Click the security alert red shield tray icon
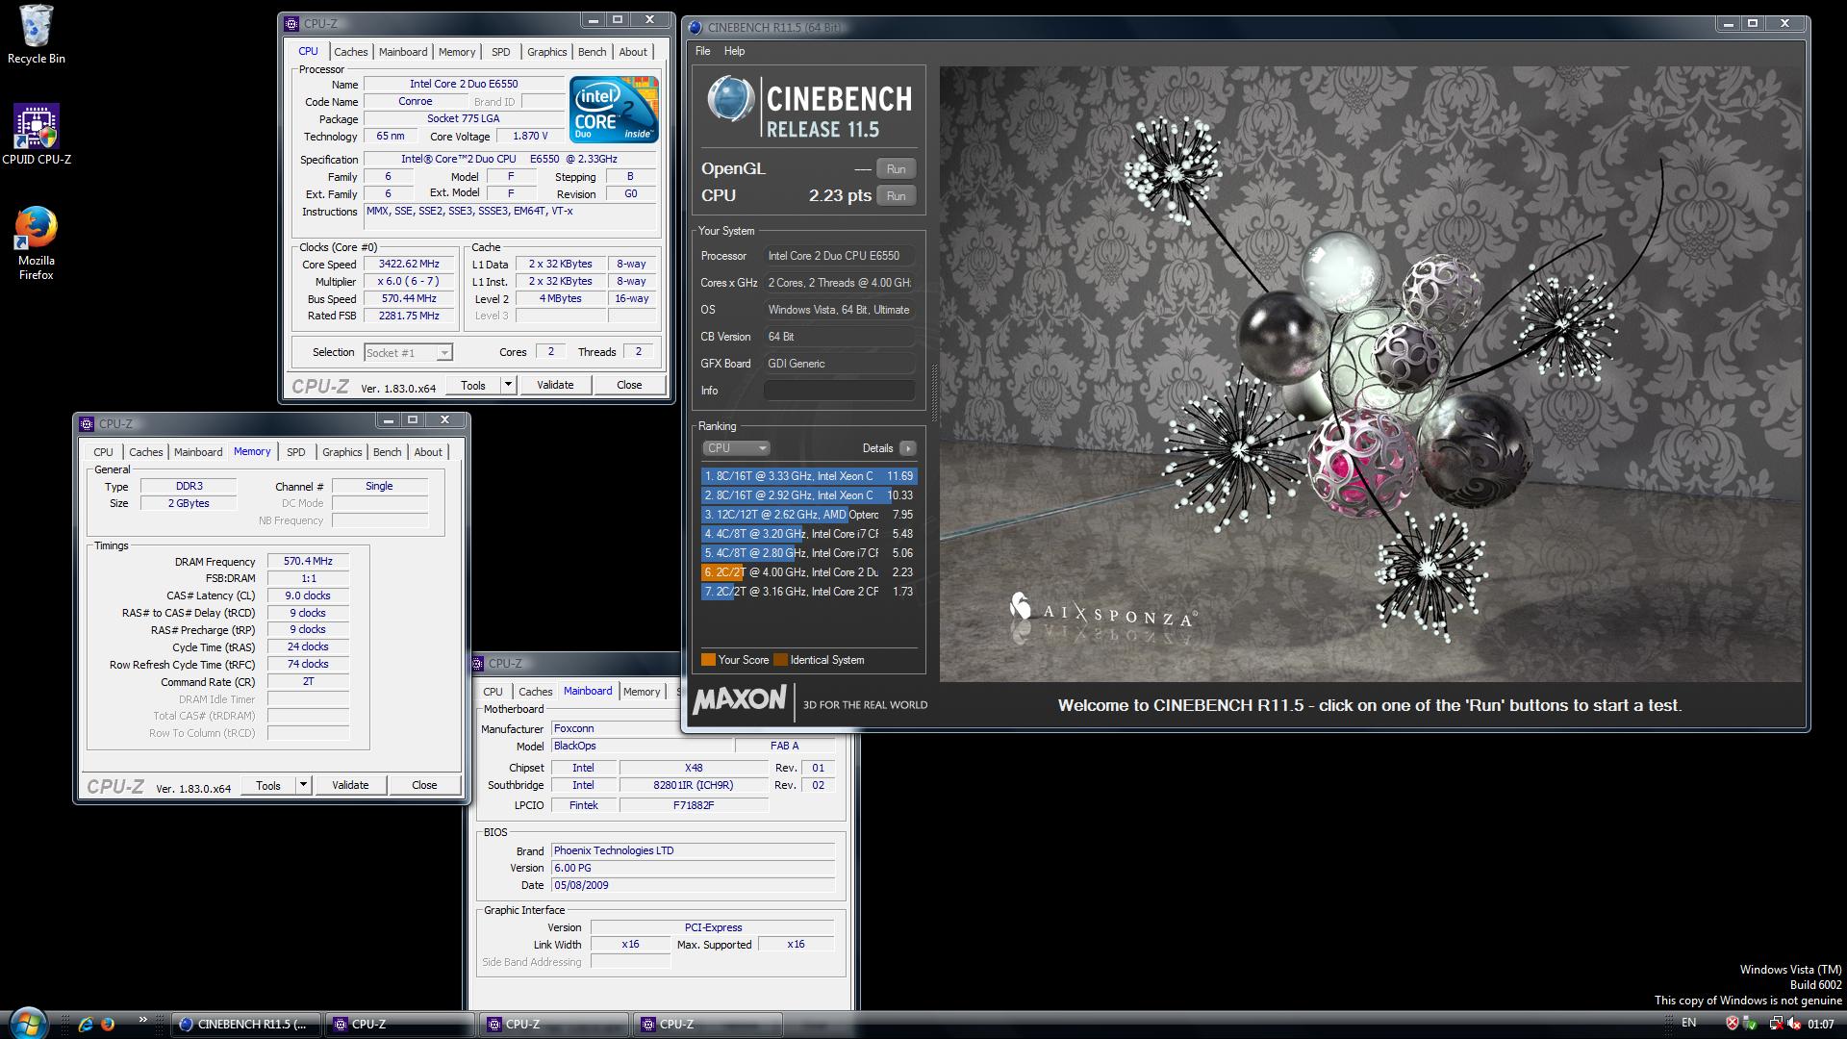Viewport: 1847px width, 1039px height. point(1732,1024)
